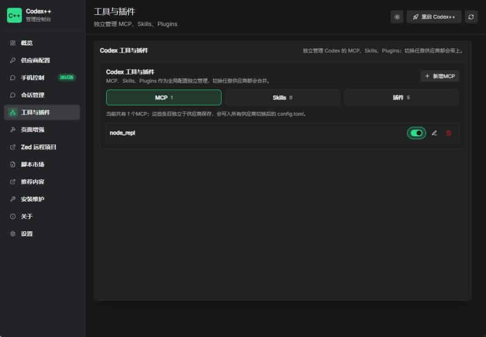This screenshot has width=486, height=337.
Task: Click the 概览 sidebar icon
Action: [13, 43]
